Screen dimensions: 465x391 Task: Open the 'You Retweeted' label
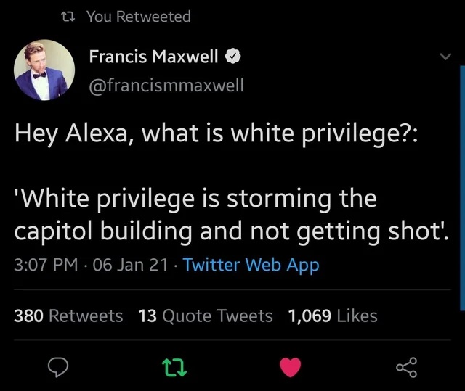[139, 16]
